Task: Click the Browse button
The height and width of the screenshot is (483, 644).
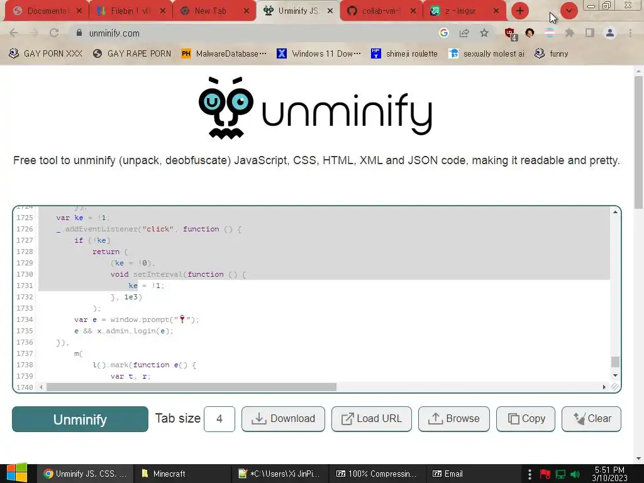Action: 454,419
